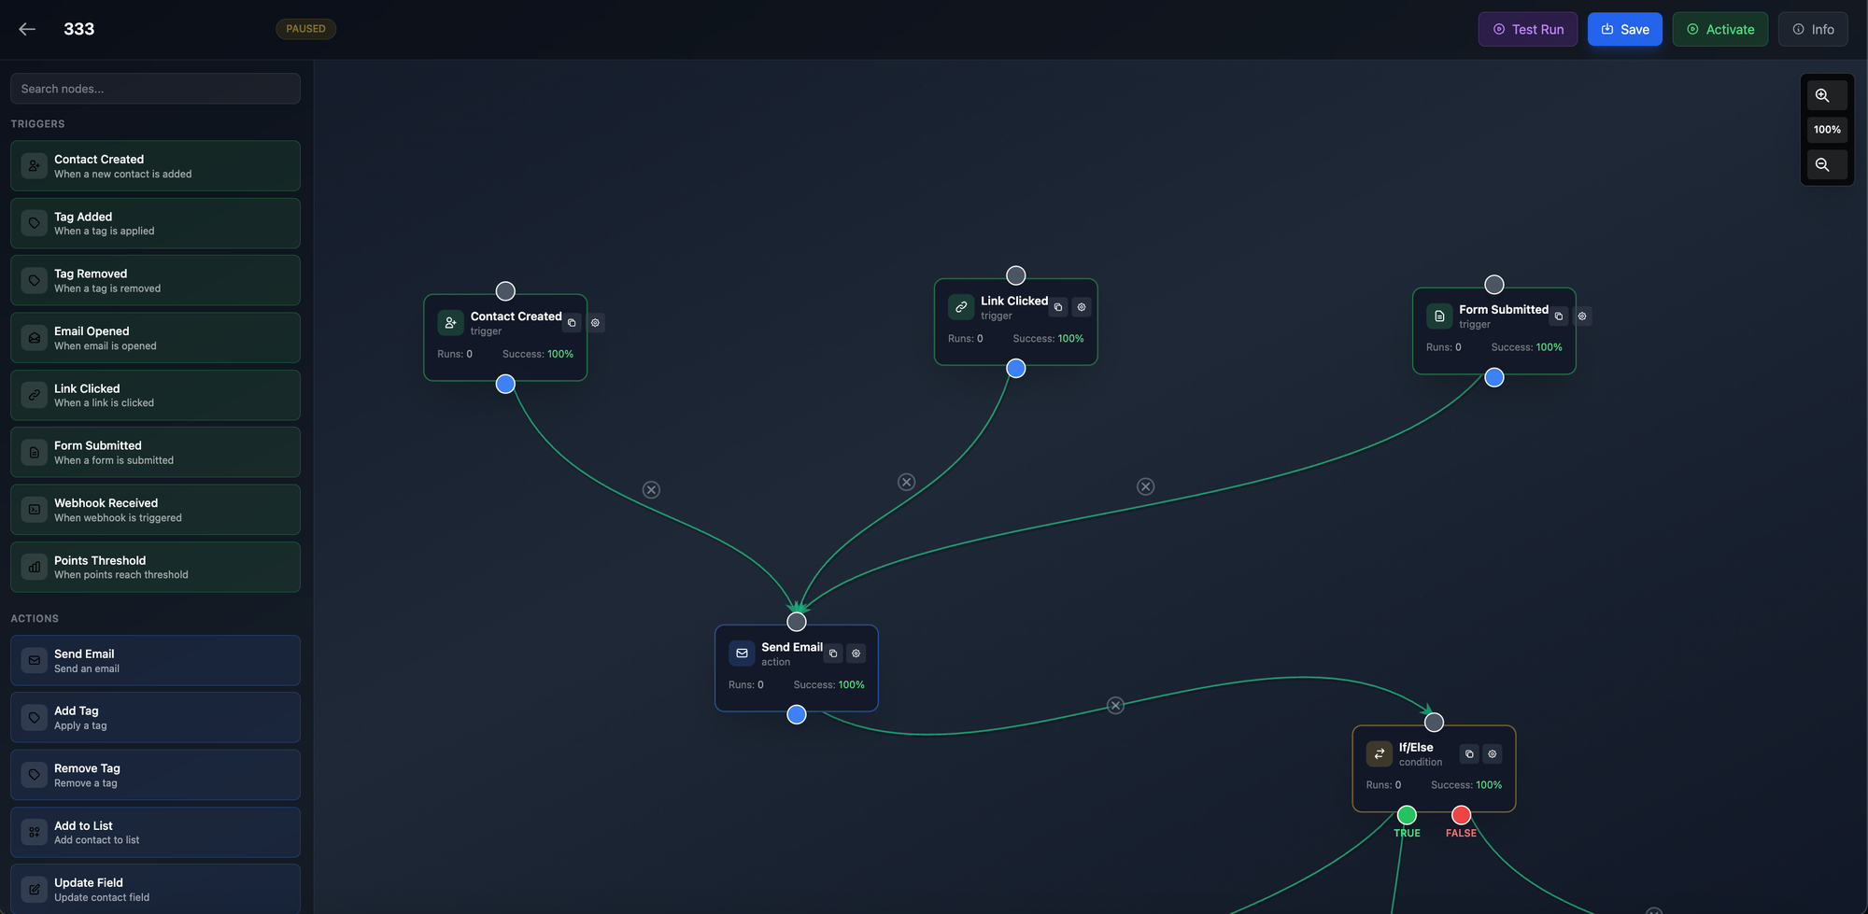1868x914 pixels.
Task: Click the green TRUE output port
Action: tap(1407, 815)
